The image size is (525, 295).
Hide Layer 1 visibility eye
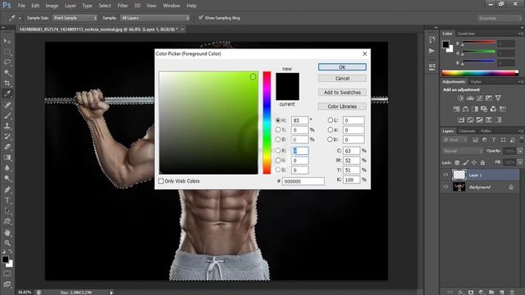pos(445,175)
